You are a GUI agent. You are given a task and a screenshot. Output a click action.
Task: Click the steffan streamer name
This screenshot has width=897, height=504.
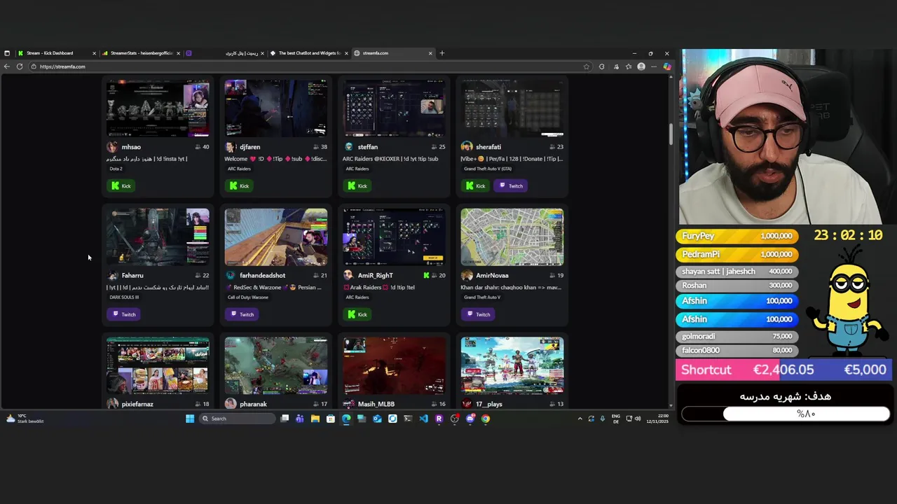tap(368, 147)
